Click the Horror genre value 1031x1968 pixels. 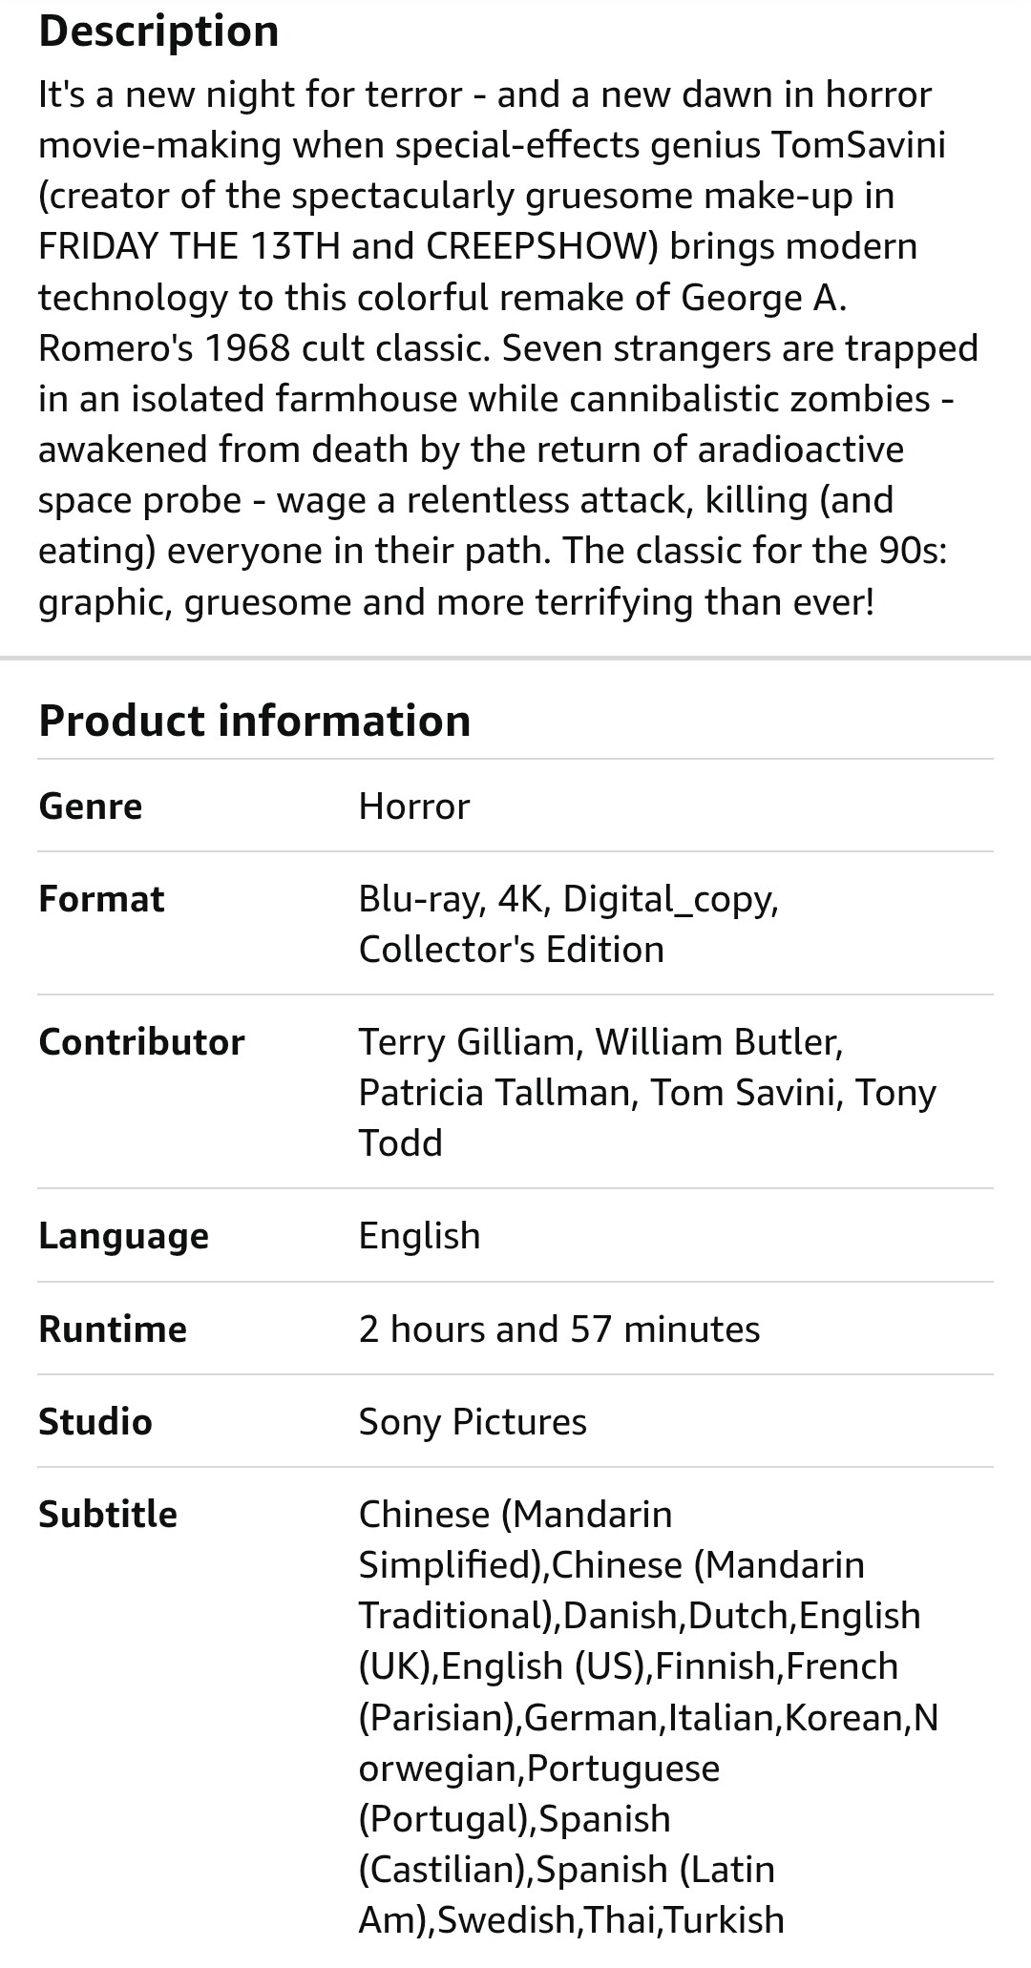point(414,806)
